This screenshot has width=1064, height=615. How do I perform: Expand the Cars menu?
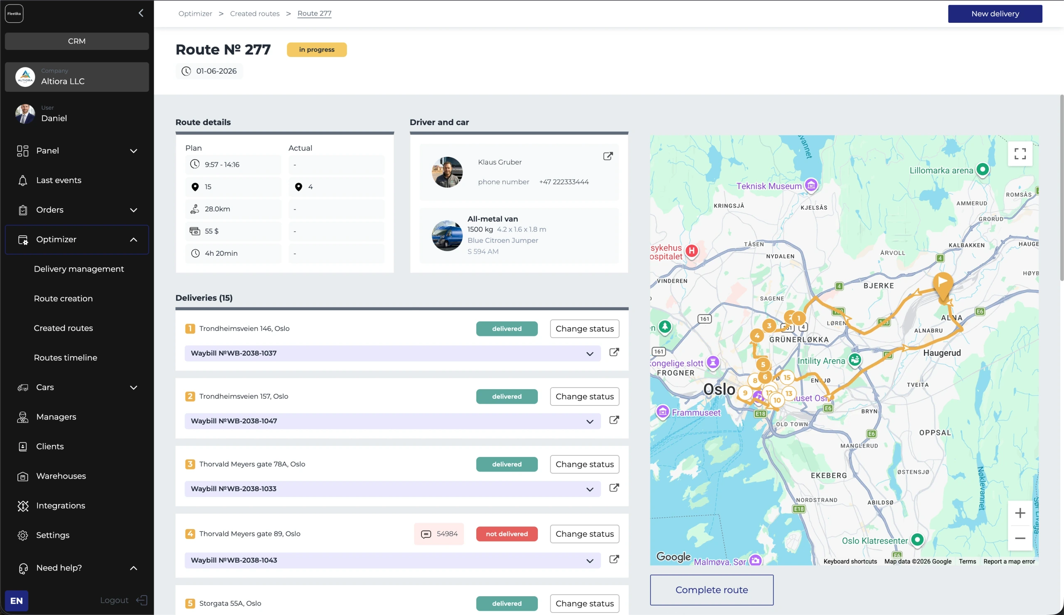point(133,387)
